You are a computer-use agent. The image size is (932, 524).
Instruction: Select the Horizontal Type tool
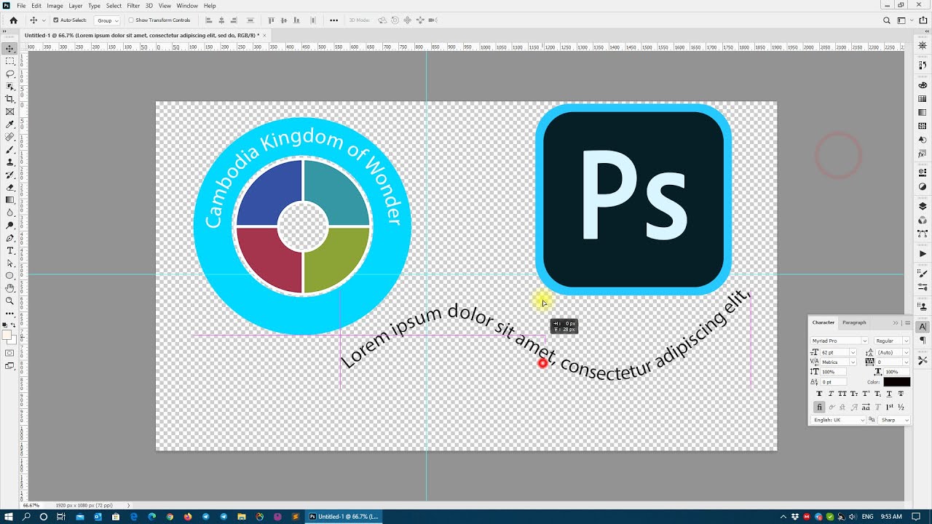(x=9, y=250)
